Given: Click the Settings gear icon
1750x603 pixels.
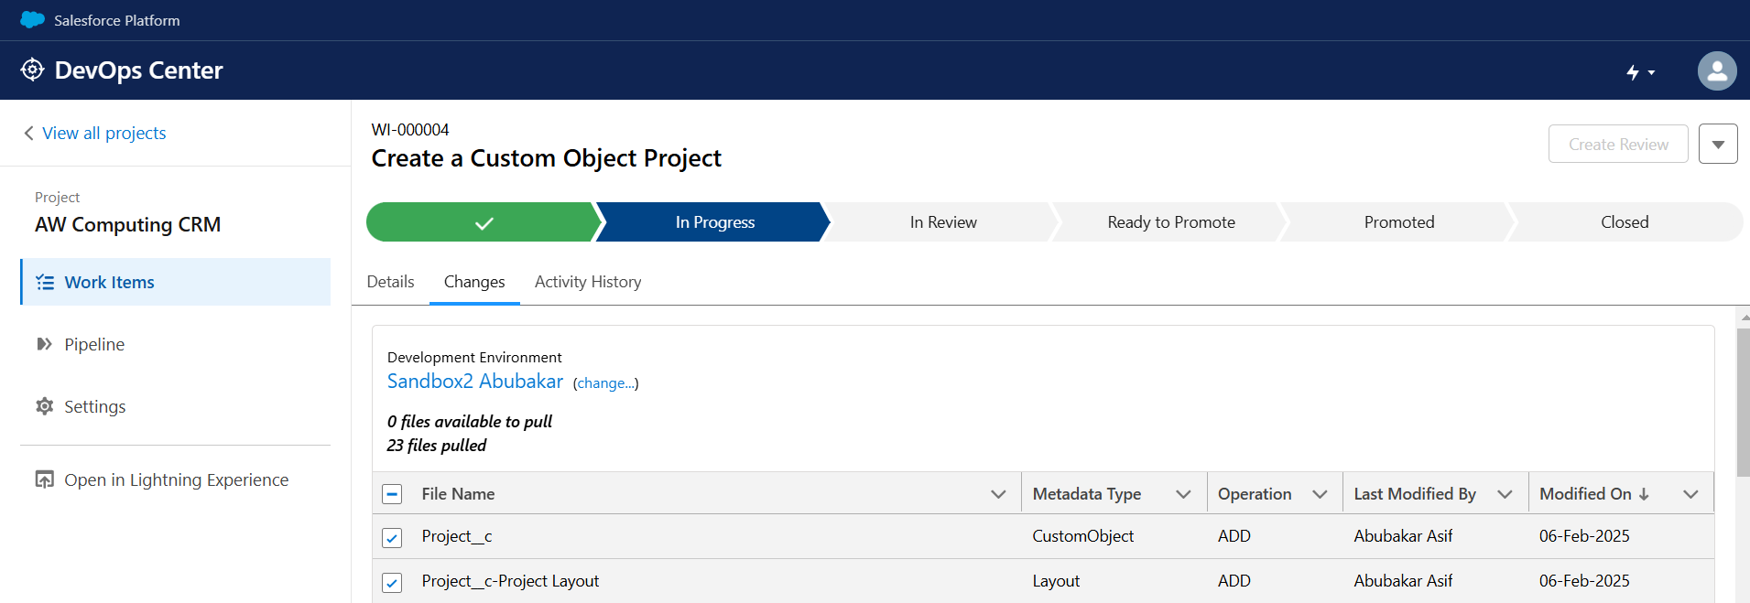Looking at the screenshot, I should tap(44, 405).
